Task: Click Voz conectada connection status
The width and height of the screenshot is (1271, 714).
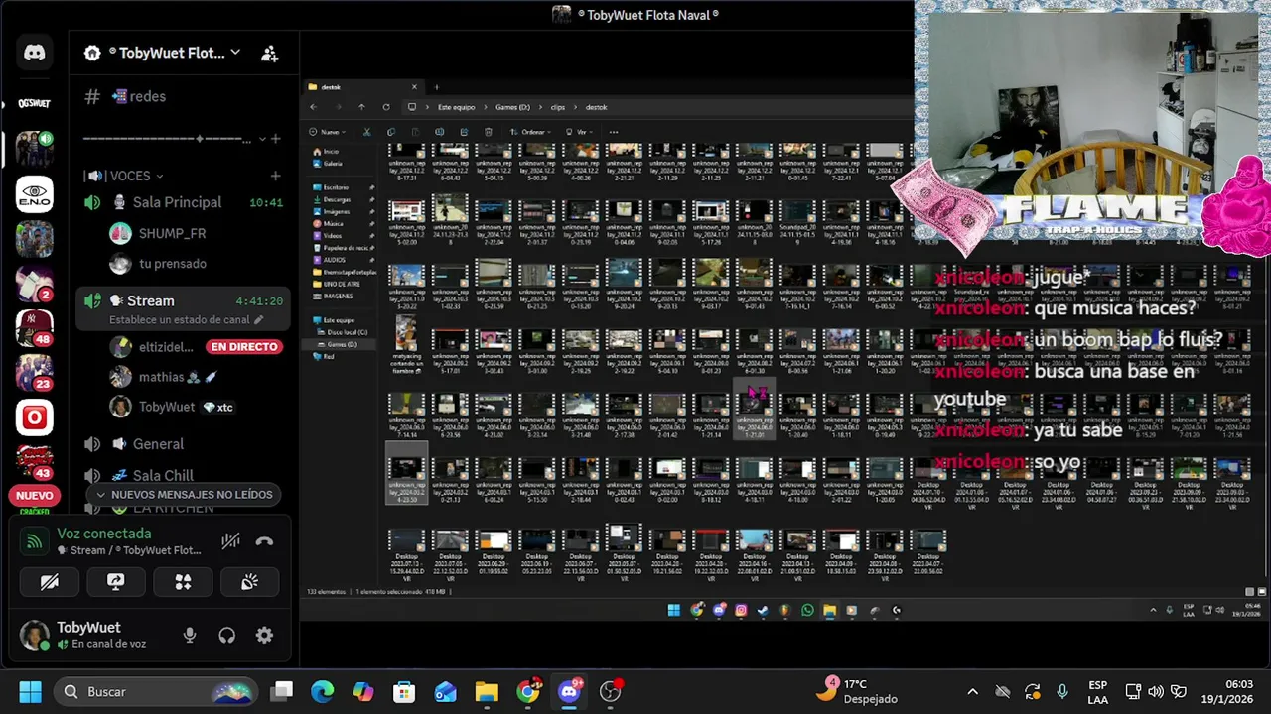Action: [103, 534]
